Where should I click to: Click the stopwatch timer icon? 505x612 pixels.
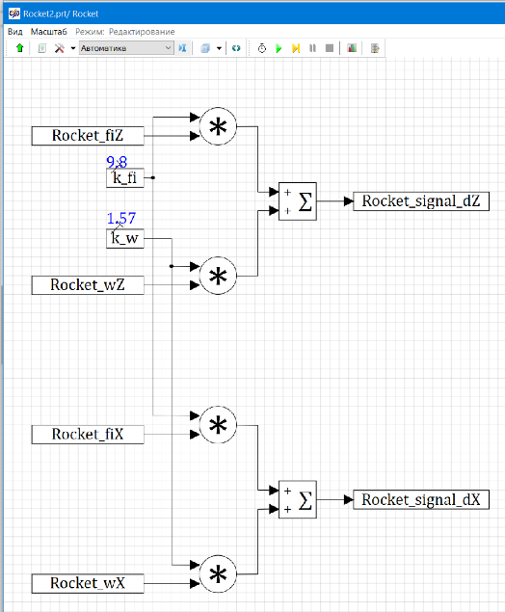(x=262, y=48)
